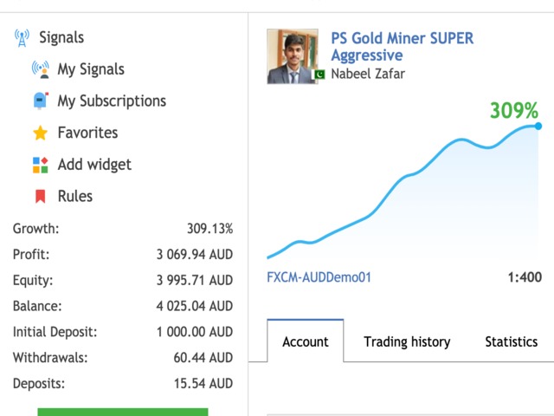
Task: Open the Signals section link
Action: [61, 38]
